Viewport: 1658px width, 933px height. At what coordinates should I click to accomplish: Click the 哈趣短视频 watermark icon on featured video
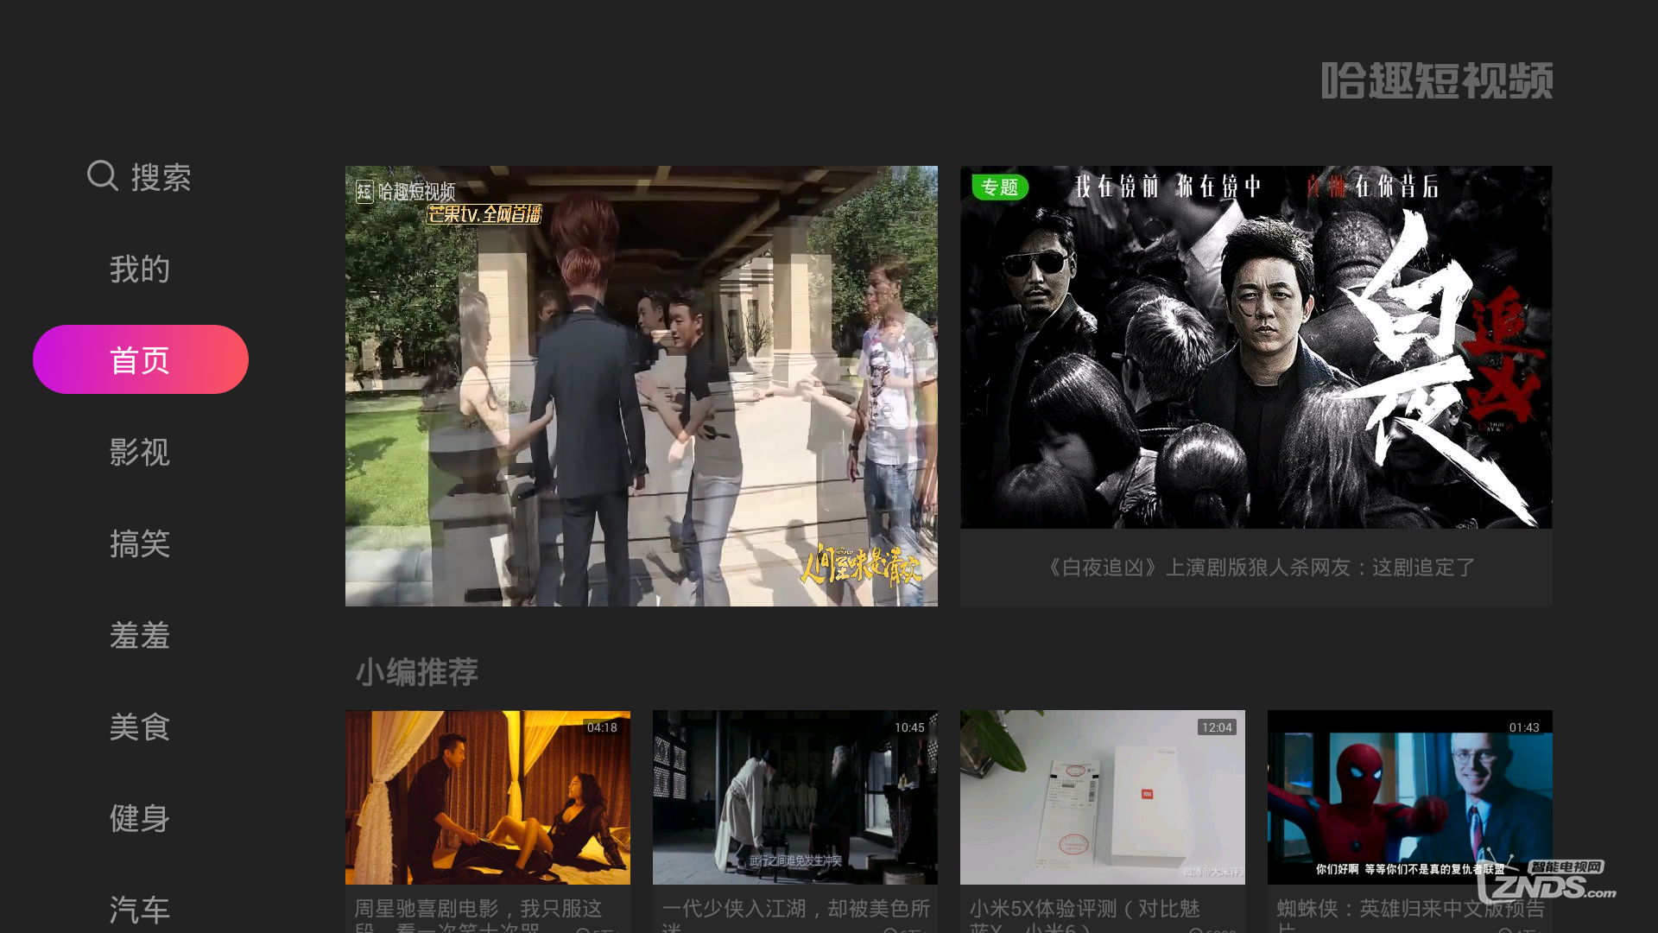pos(364,191)
